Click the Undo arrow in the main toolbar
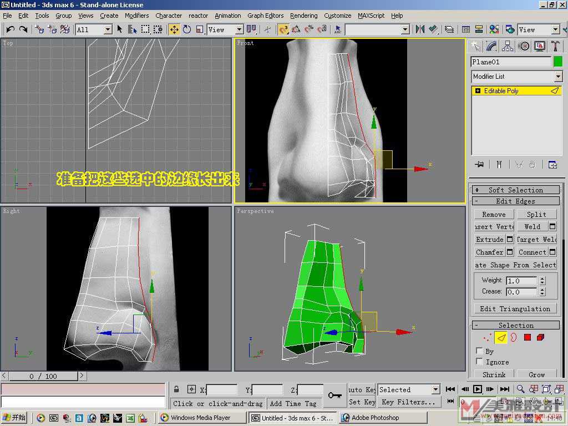This screenshot has width=568, height=426. point(11,29)
